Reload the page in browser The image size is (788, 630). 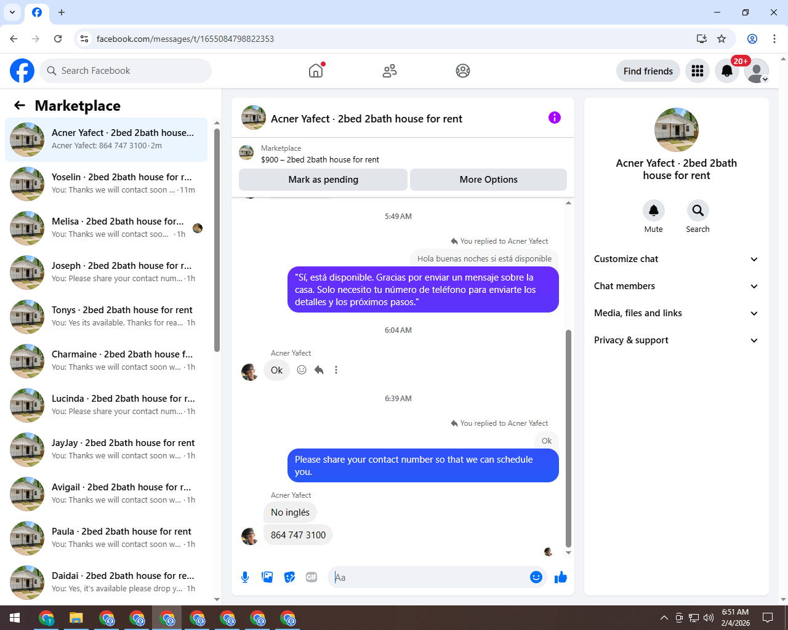pyautogui.click(x=58, y=39)
